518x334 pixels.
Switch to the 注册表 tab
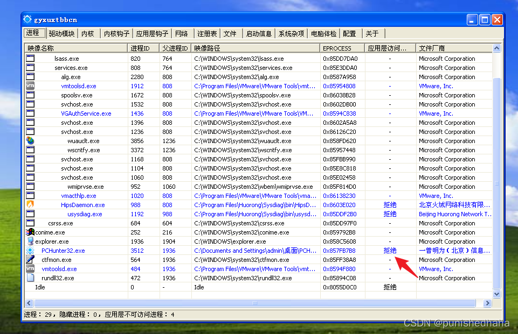(207, 34)
